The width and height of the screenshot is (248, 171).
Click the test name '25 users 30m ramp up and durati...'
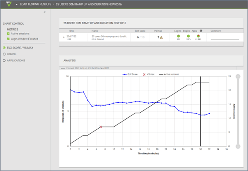[109, 36]
